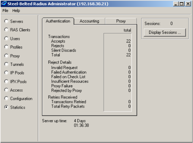Click the Rejected by Proxy label
The width and height of the screenshot is (193, 143).
(x=66, y=91)
